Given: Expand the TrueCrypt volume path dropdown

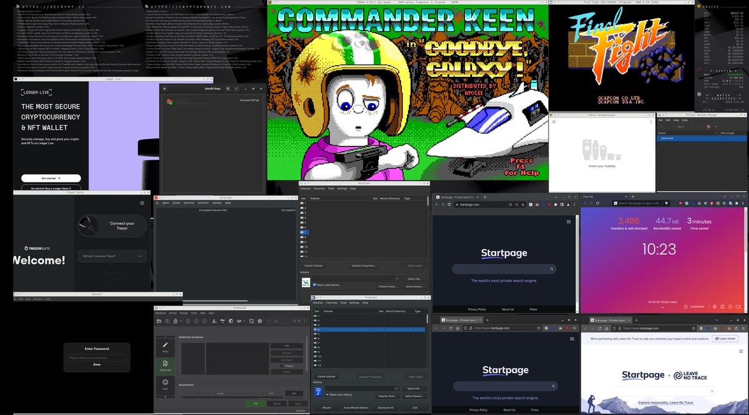Looking at the screenshot, I should pyautogui.click(x=397, y=388).
